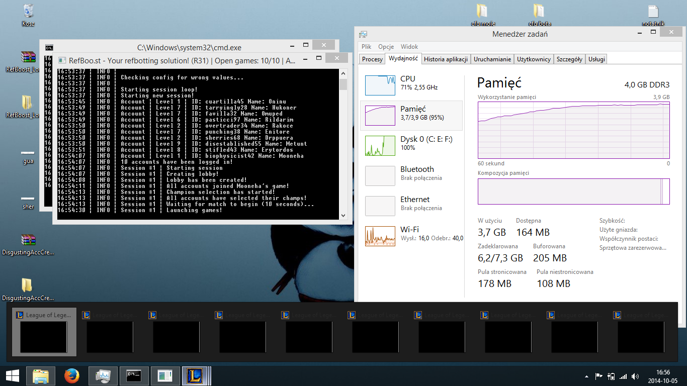Select the RefBoost_Lo WinRAR archive icon

pos(28,58)
